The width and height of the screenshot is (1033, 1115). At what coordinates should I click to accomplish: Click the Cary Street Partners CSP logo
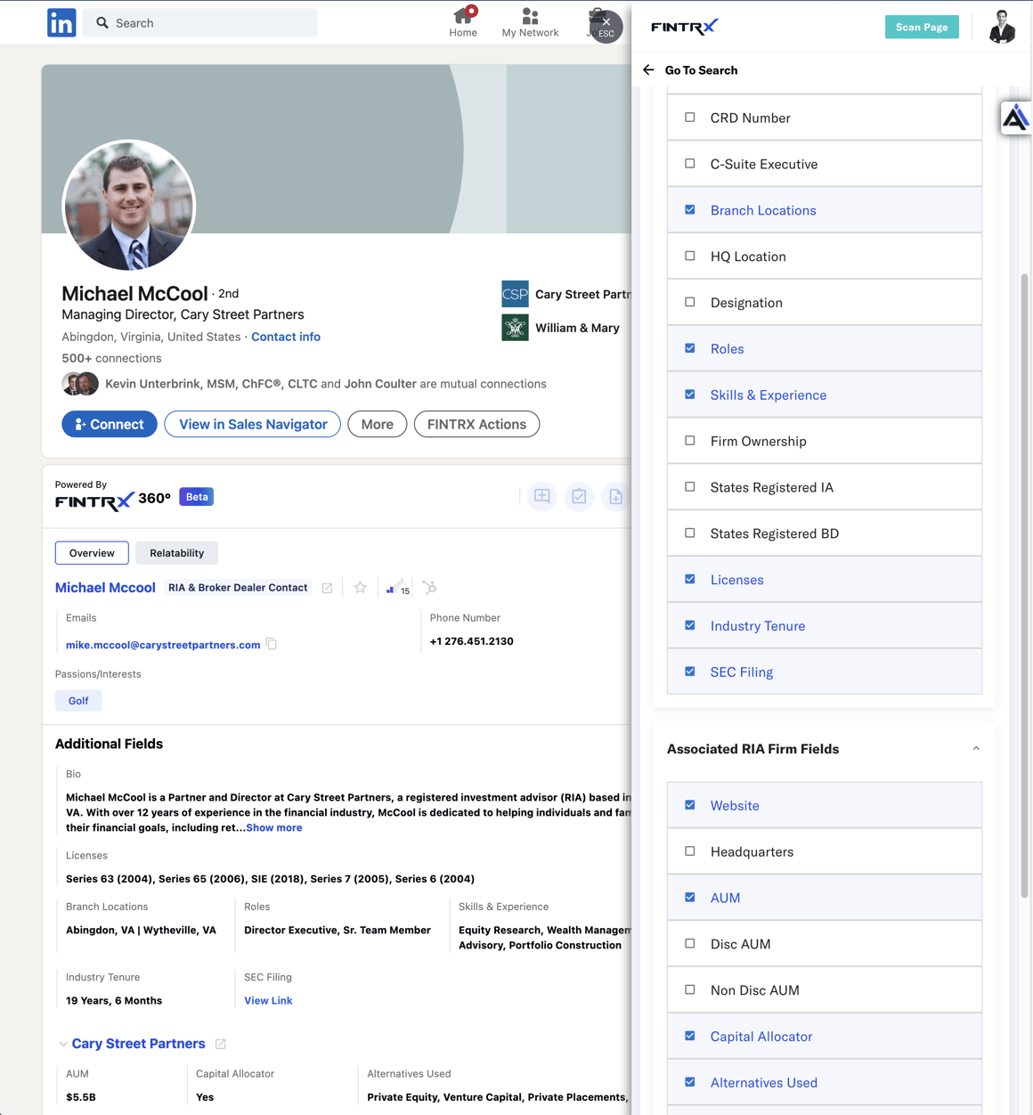click(x=515, y=294)
